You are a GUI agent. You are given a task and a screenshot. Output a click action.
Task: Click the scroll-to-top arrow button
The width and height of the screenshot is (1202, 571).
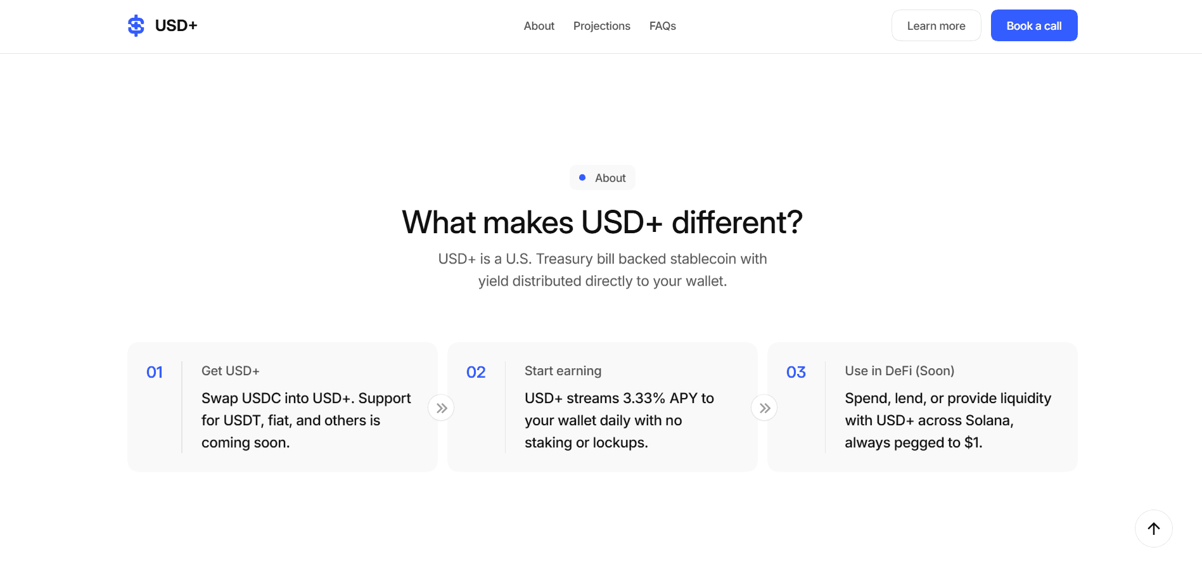[1153, 529]
